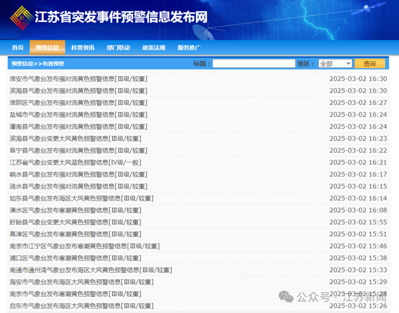
Task: Open the 首页 navigation tab
Action: tap(18, 48)
